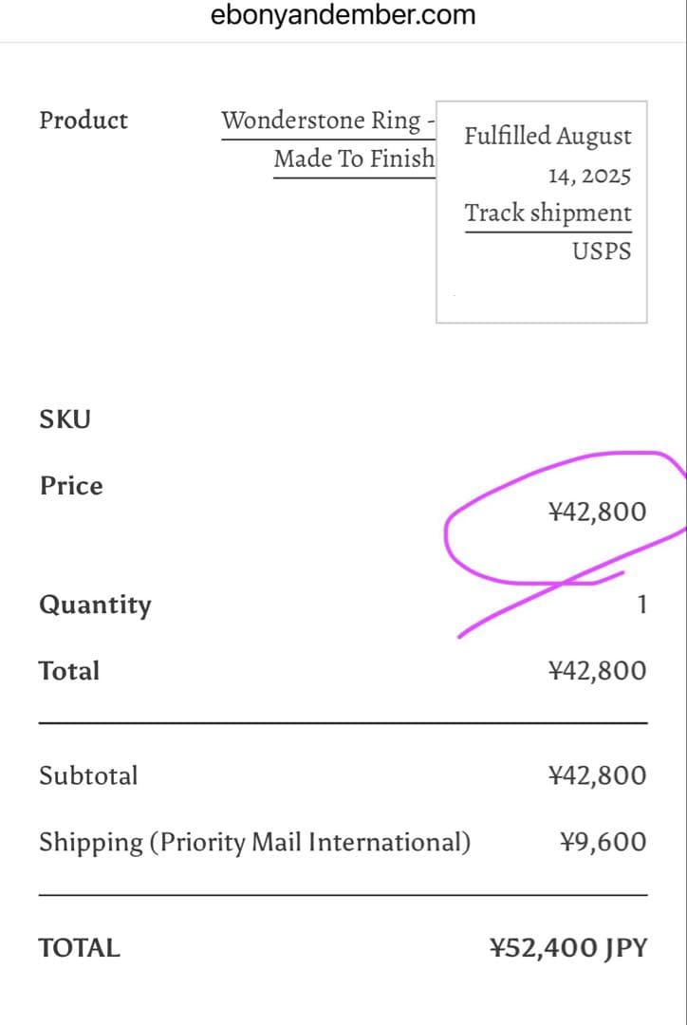Tap the ¥42,800 amount beside Total

[x=597, y=671]
